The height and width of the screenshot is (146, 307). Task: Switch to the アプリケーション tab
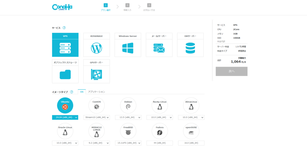point(97,92)
